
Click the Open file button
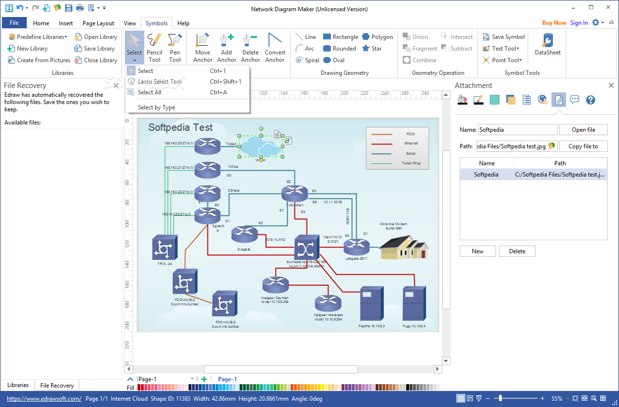tap(584, 130)
